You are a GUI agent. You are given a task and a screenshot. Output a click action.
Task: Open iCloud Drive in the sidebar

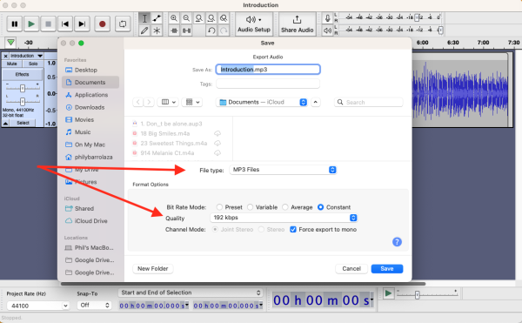pyautogui.click(x=90, y=221)
